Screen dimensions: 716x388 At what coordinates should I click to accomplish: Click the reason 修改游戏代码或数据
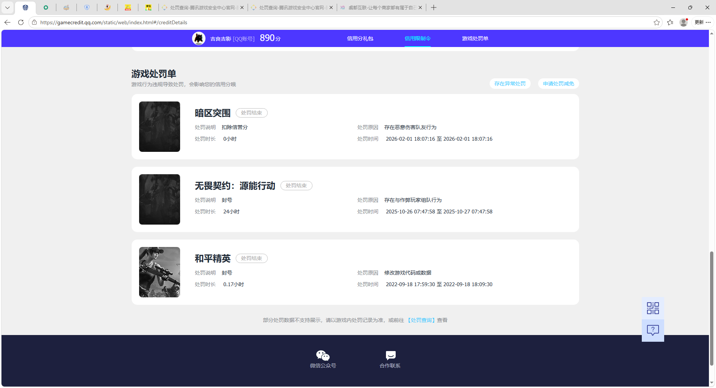408,273
